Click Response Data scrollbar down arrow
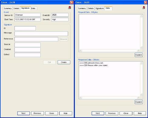This screenshot has width=148, height=118. click(x=141, y=95)
